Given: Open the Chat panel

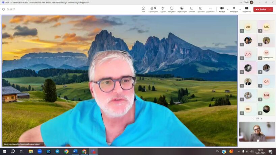Looking at the screenshot, I should [x=143, y=9].
